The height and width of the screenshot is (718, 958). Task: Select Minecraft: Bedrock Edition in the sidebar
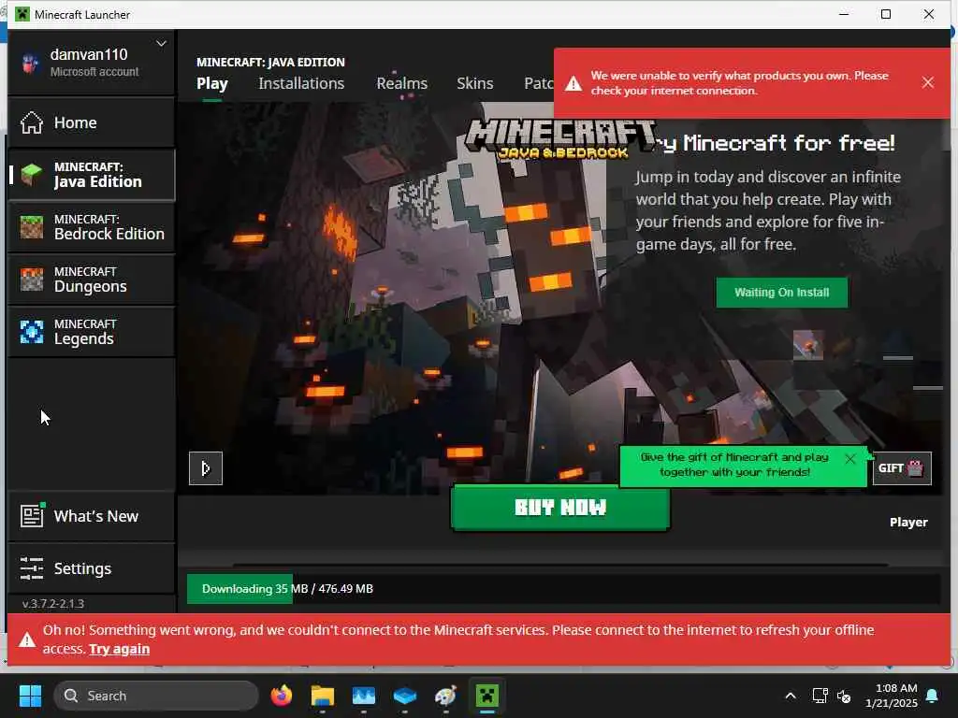pos(92,227)
